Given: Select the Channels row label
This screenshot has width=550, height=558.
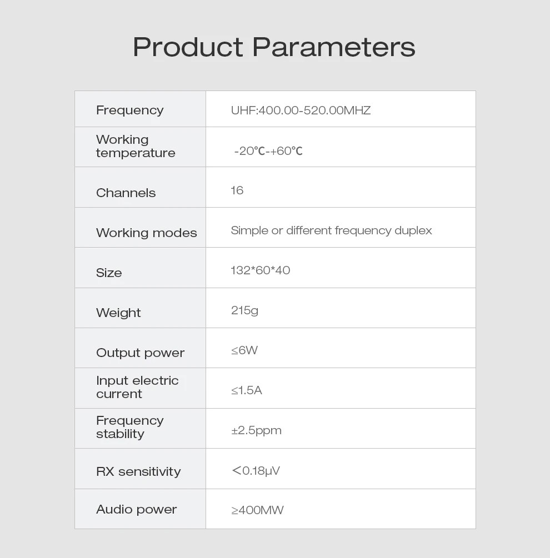Looking at the screenshot, I should [x=126, y=193].
